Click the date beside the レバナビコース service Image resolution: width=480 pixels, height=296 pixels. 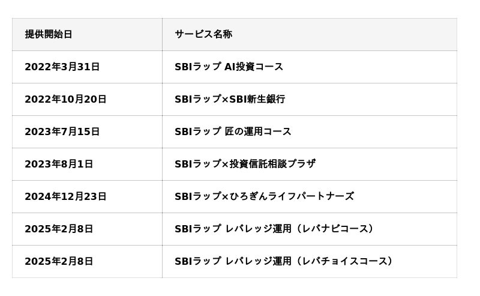59,229
